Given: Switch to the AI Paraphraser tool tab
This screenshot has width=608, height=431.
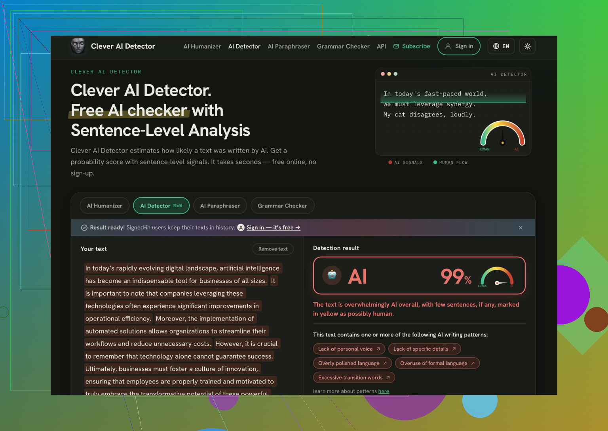Looking at the screenshot, I should pyautogui.click(x=220, y=206).
